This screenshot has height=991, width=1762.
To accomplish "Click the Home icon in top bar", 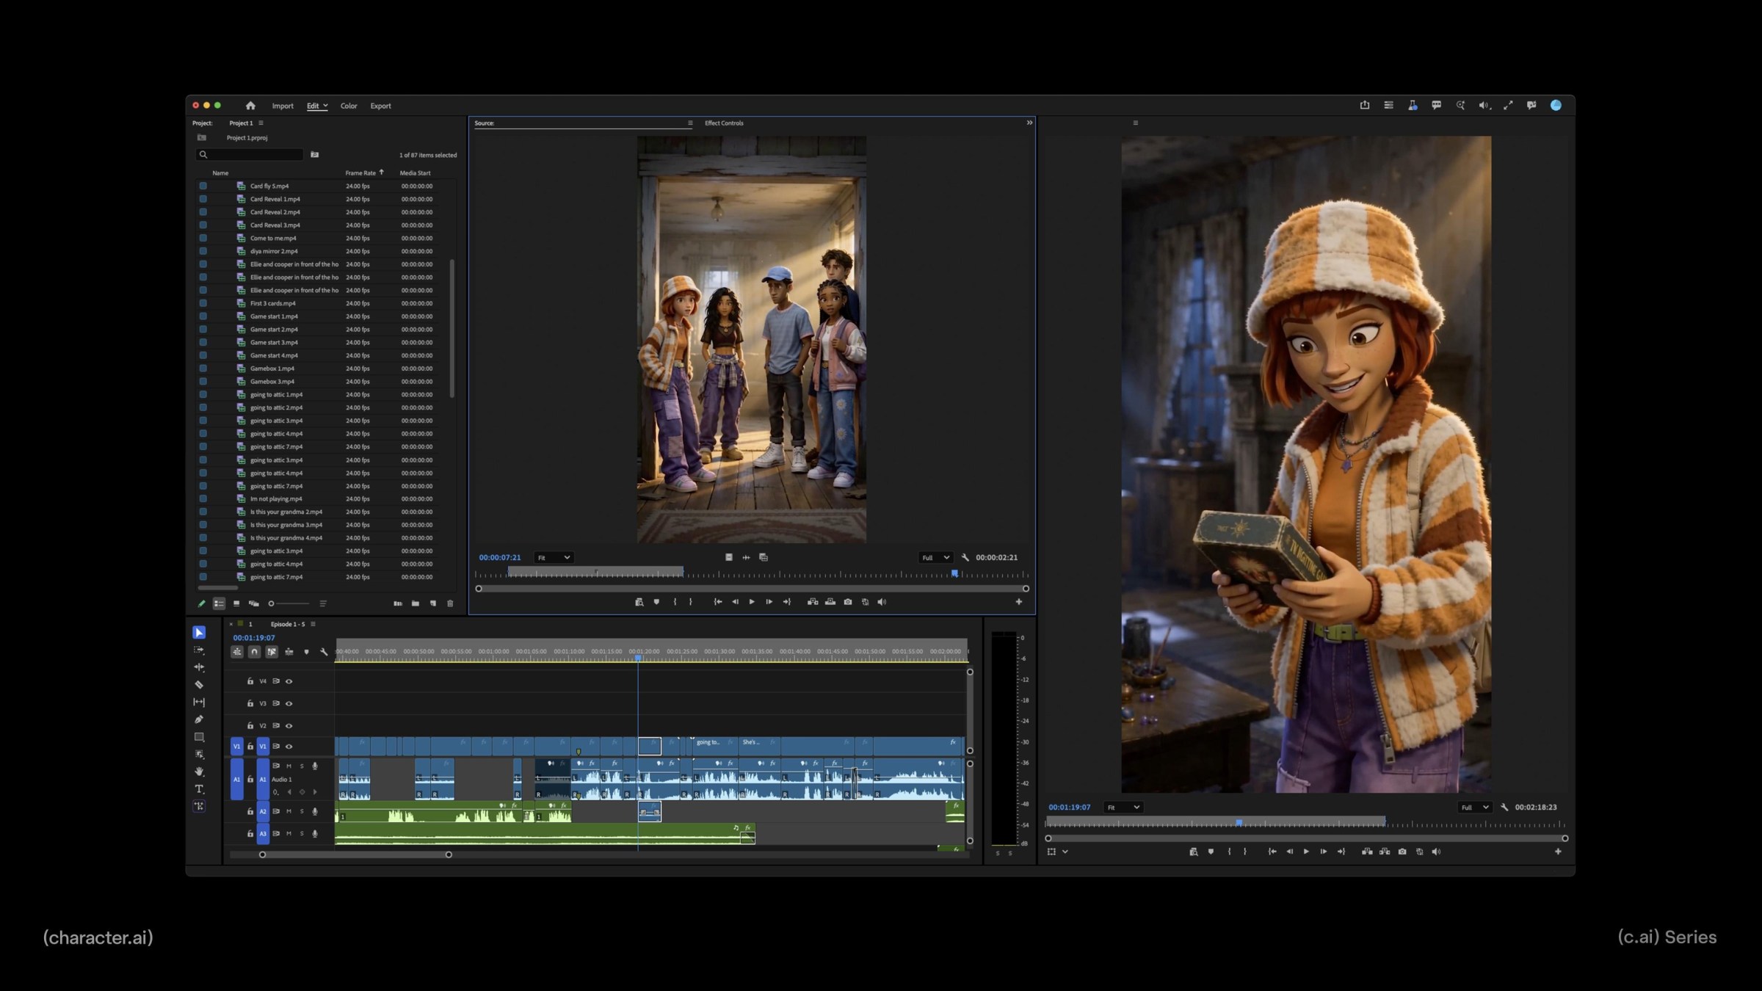I will click(250, 106).
